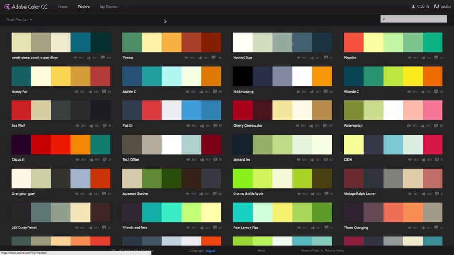Open the Japanese Garden theme title
Screen dimensions: 454x255
coord(135,194)
